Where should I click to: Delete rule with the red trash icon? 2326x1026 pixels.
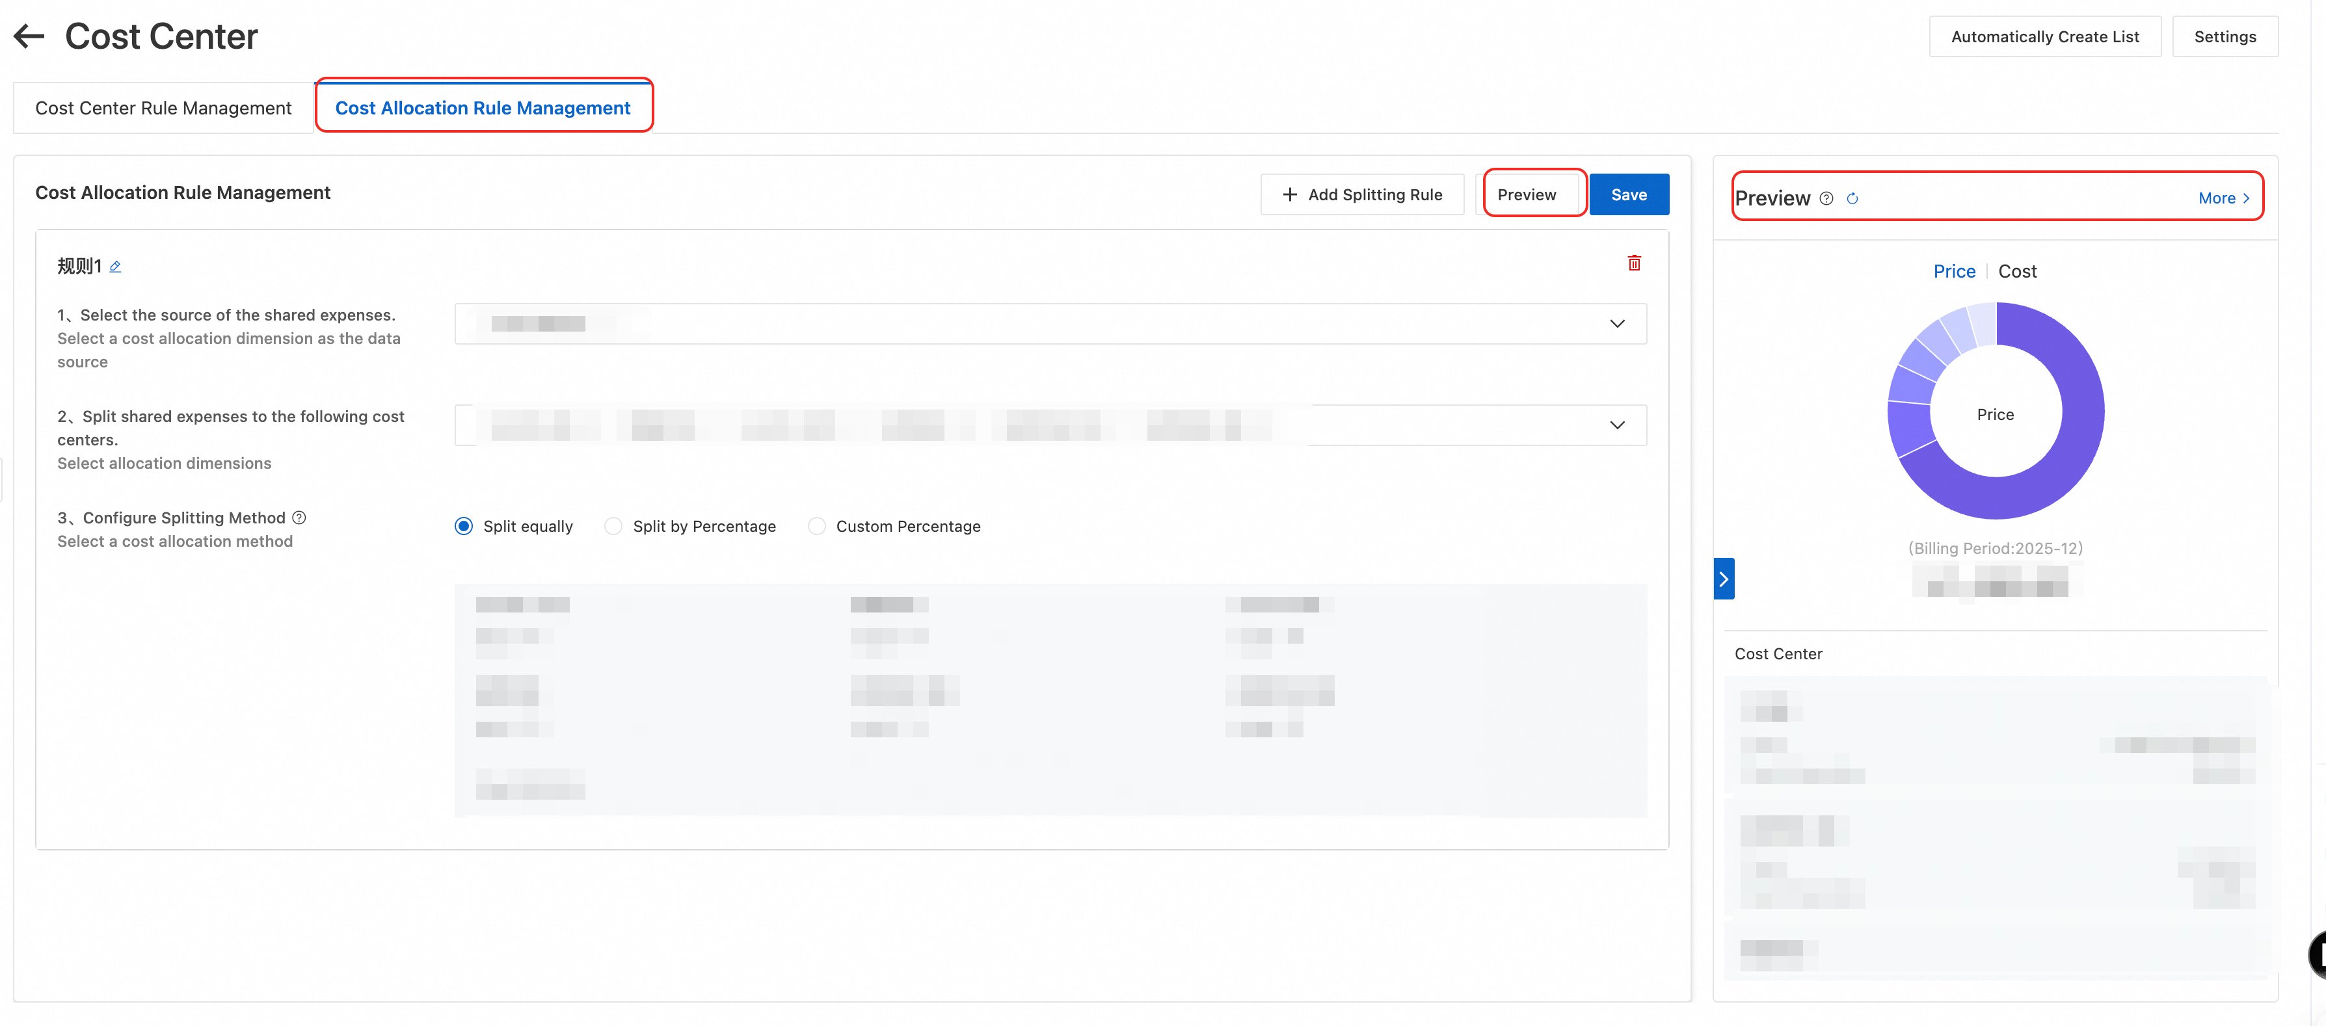1633,263
